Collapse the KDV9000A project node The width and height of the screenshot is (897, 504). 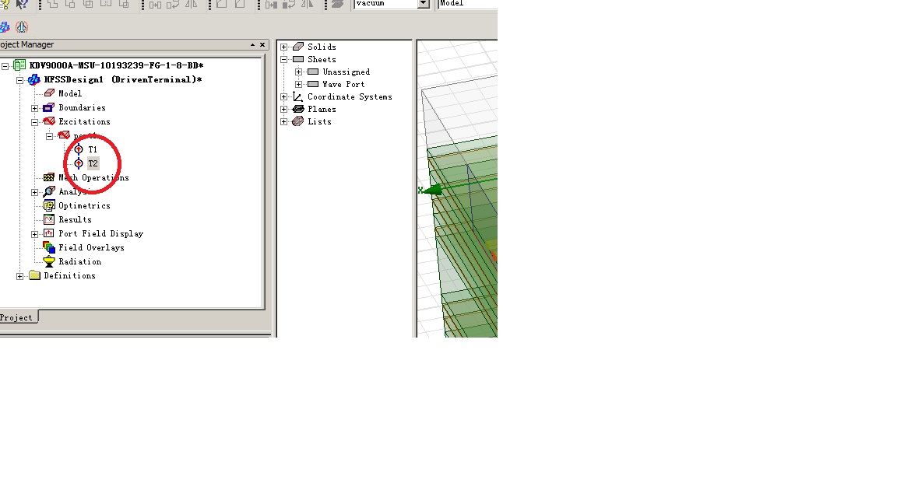coord(5,65)
